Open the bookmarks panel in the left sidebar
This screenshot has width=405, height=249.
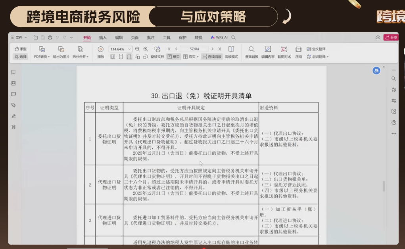click(13, 72)
